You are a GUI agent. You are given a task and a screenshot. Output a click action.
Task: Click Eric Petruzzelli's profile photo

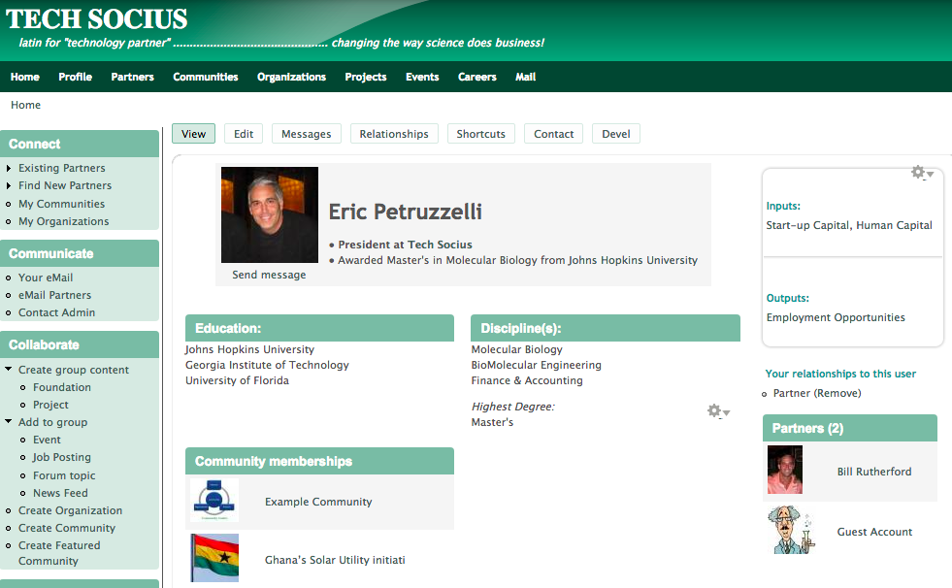[269, 214]
